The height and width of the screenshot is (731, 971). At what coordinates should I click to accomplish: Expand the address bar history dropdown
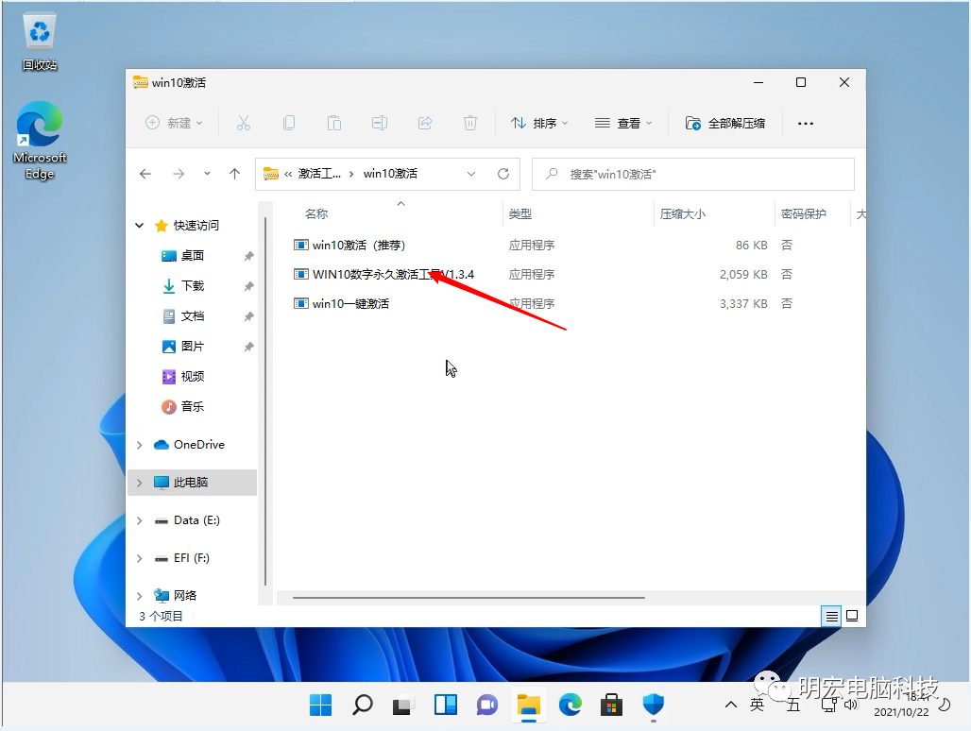(471, 174)
